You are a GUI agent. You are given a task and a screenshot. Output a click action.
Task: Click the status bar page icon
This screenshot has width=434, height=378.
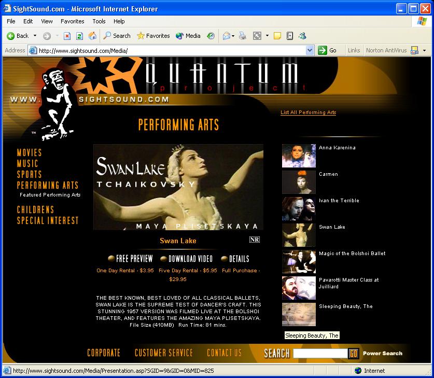(x=7, y=370)
